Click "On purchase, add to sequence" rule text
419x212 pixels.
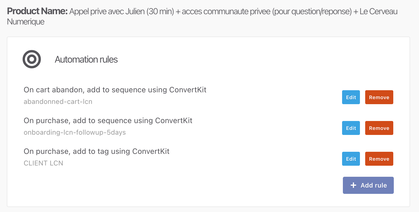(108, 120)
